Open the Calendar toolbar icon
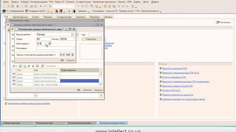The image size is (236, 132). [110, 6]
